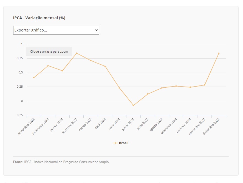Click the chart title IPCA - Variação mensal
The width and height of the screenshot is (243, 183).
[39, 18]
